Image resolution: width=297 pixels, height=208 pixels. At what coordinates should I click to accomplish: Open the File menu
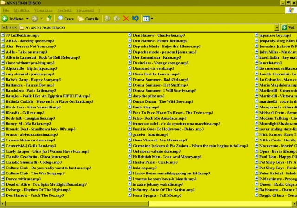[6, 10]
